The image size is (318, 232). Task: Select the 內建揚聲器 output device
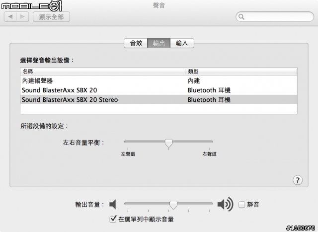pos(159,80)
